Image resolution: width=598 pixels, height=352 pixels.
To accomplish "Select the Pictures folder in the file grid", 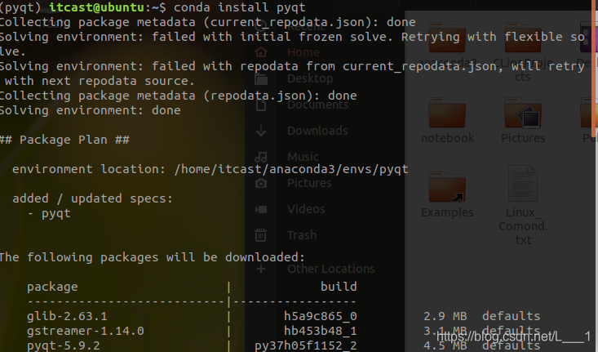I will [x=523, y=113].
